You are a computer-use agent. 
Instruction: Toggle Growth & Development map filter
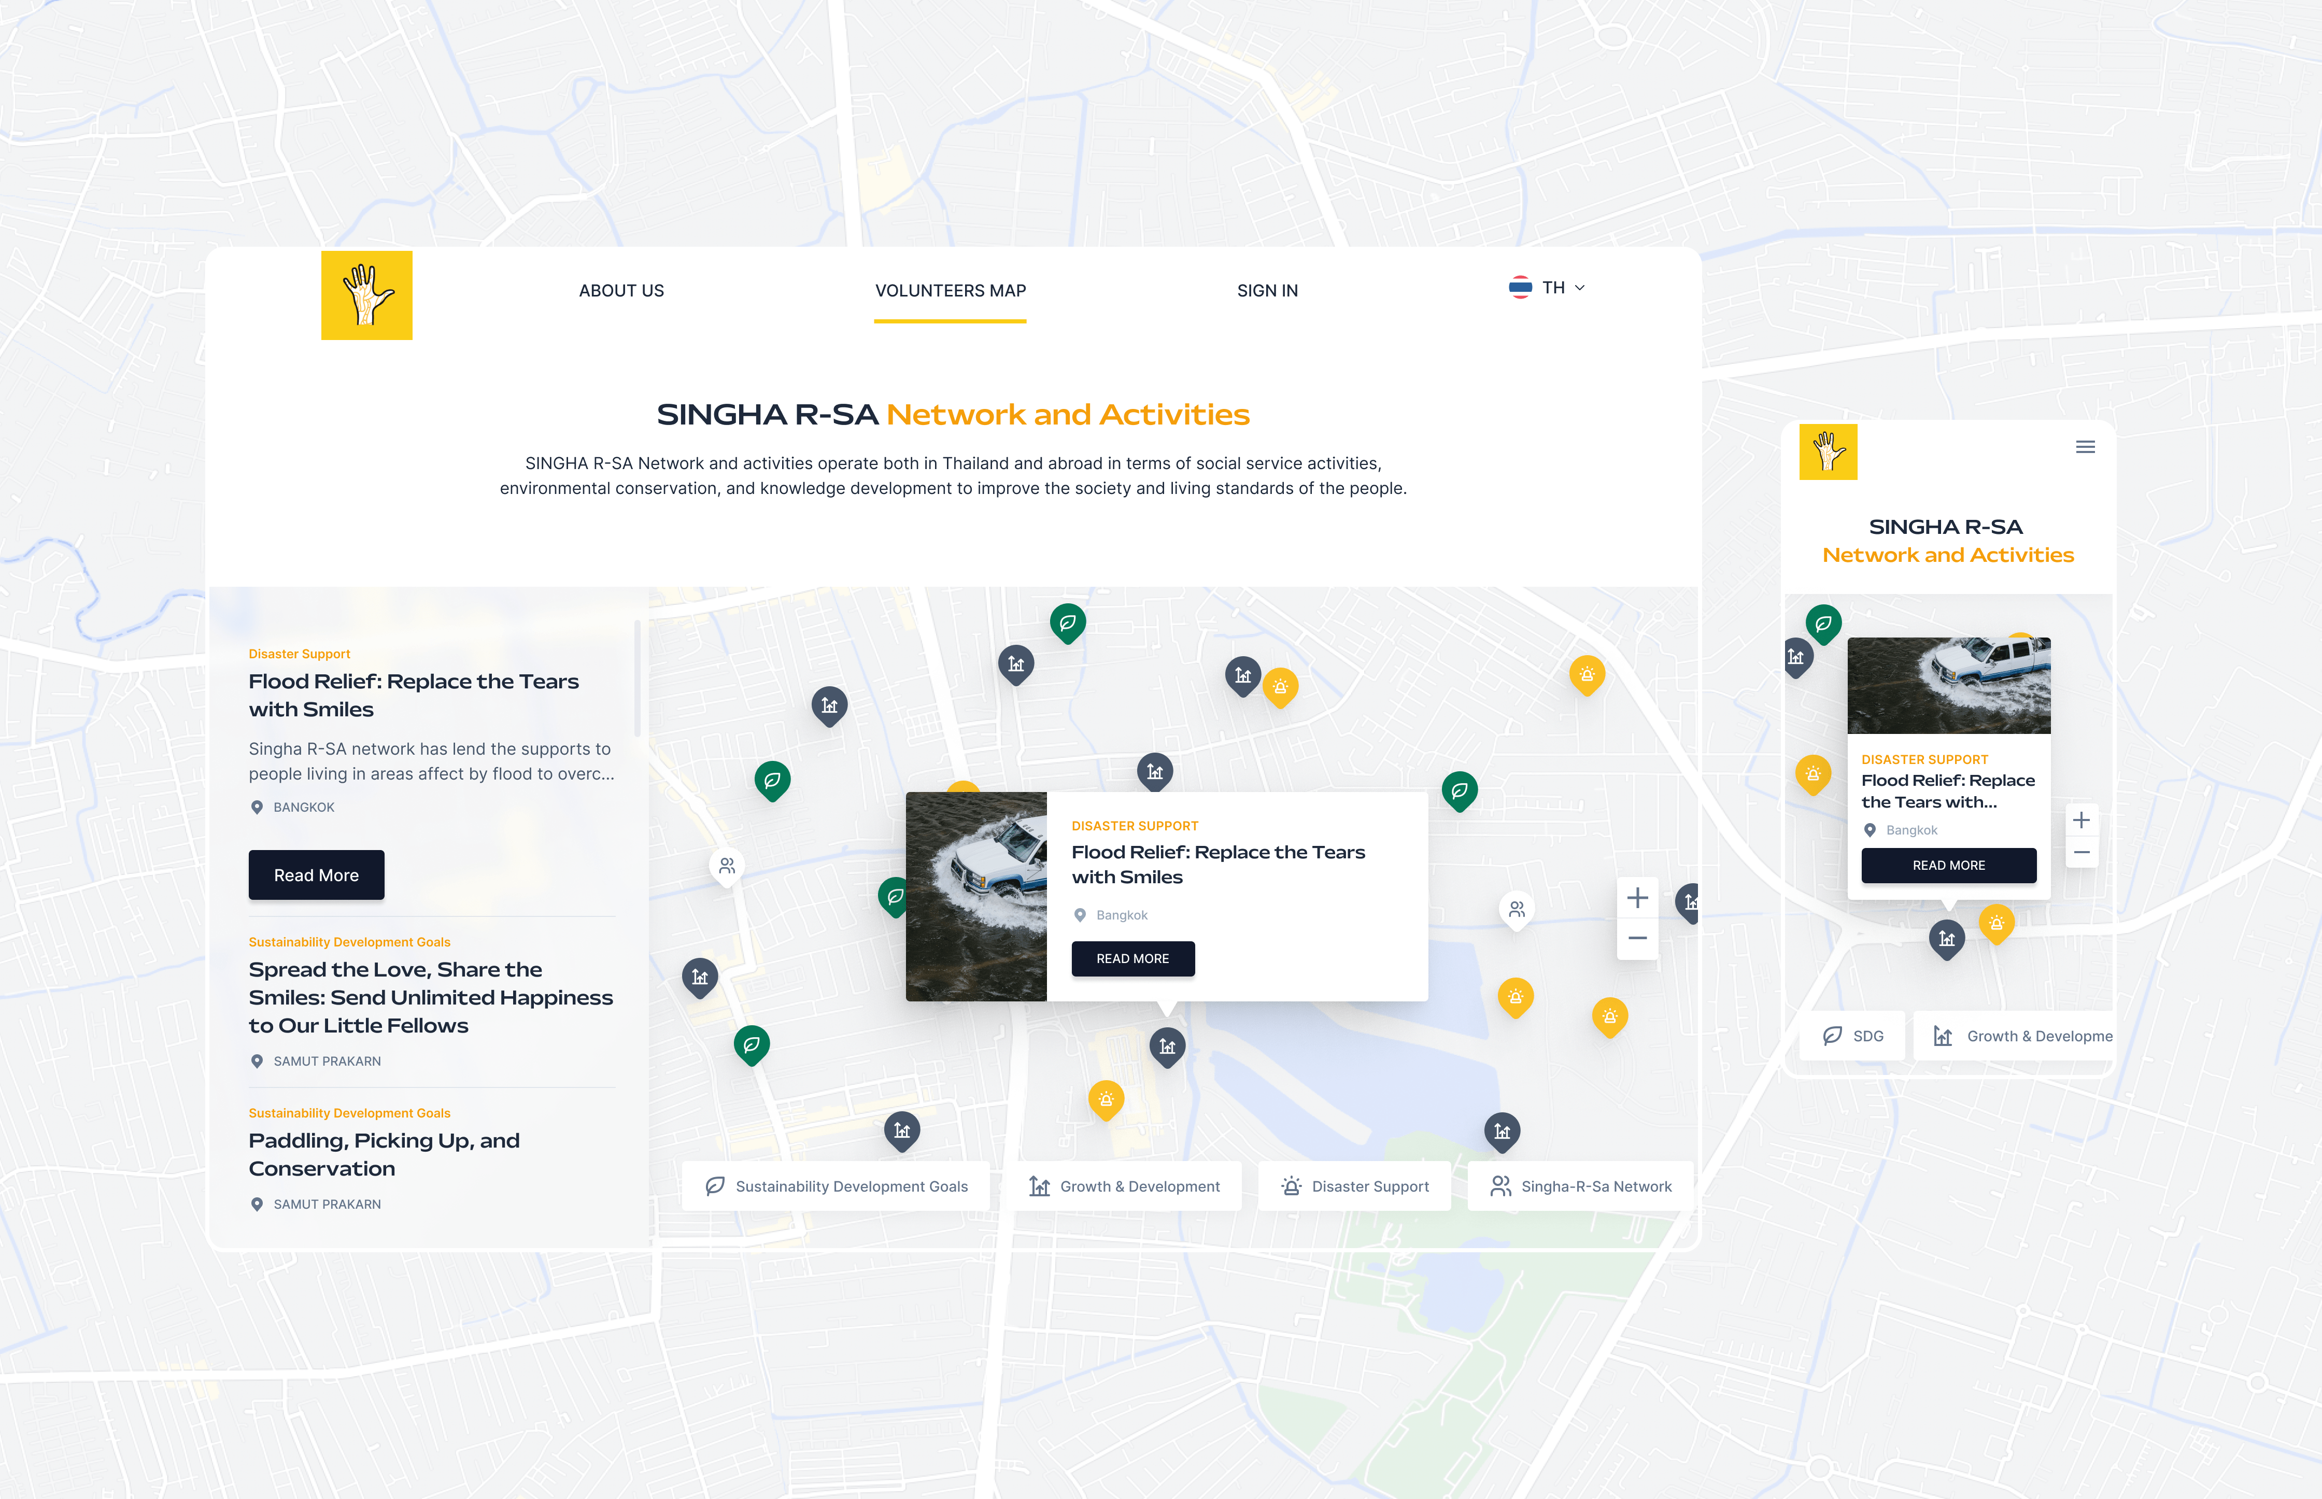coord(1124,1185)
